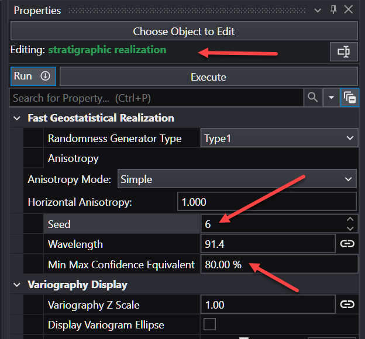Image resolution: width=365 pixels, height=339 pixels.
Task: Click Horizontal Anisotropy value field
Action: click(x=267, y=202)
